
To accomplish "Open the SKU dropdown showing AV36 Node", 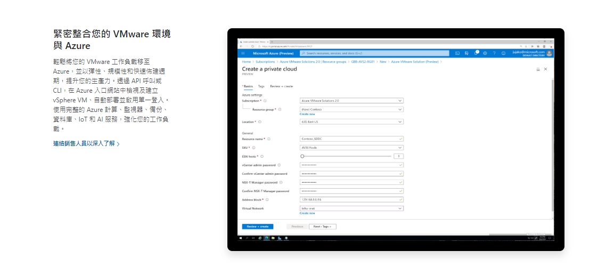I will [351, 148].
